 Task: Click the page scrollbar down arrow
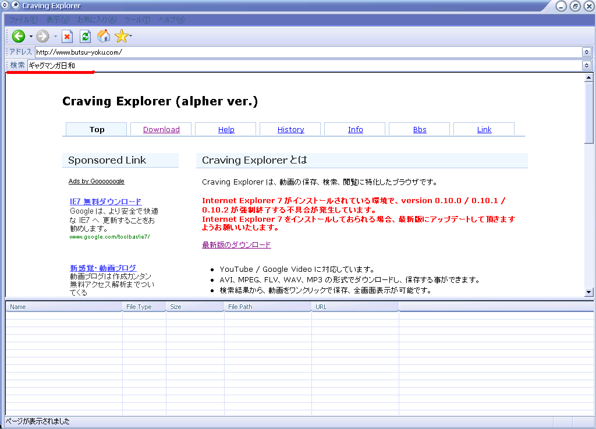pyautogui.click(x=588, y=292)
